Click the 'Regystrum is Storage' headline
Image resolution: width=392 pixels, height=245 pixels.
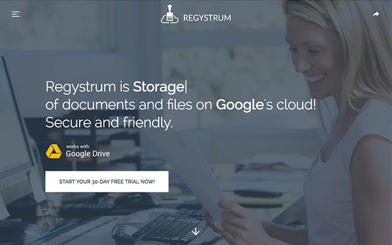(x=116, y=87)
